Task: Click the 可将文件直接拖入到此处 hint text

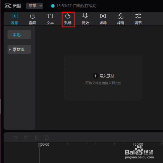Action: pos(103,83)
